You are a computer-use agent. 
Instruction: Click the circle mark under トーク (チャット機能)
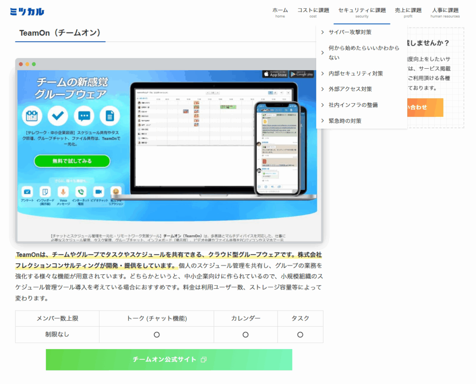(157, 335)
